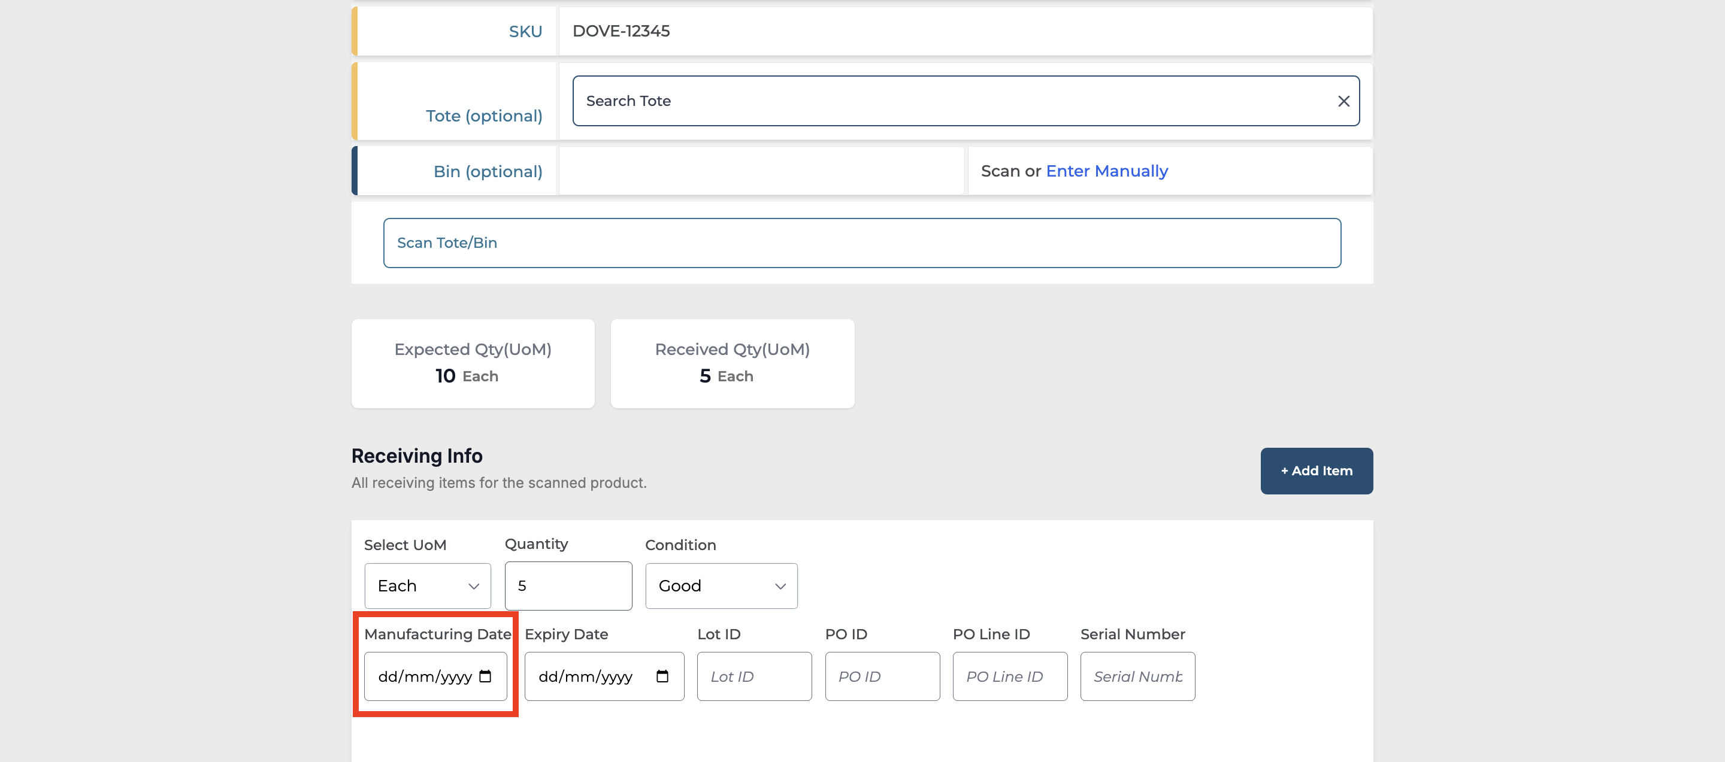Viewport: 1725px width, 762px height.
Task: Click the PO ID input field
Action: pos(881,676)
